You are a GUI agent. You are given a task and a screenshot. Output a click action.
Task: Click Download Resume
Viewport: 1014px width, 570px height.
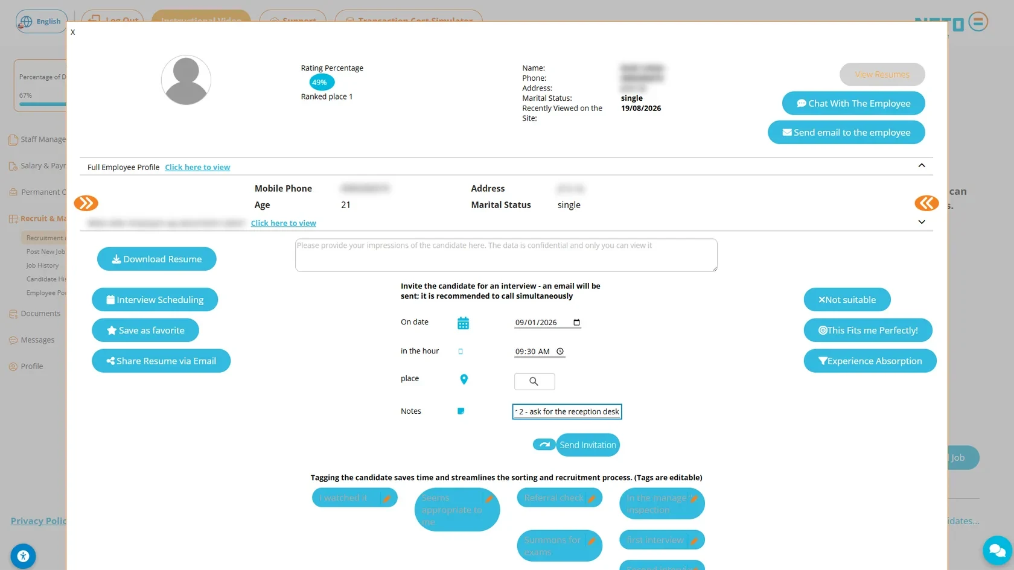tap(157, 259)
